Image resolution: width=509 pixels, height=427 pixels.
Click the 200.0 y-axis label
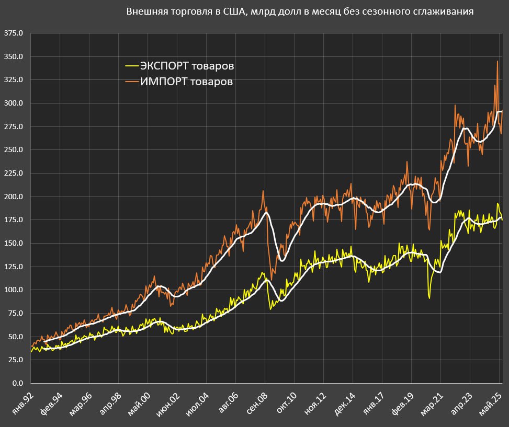coord(13,197)
